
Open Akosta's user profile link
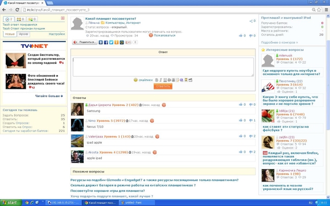93,152
